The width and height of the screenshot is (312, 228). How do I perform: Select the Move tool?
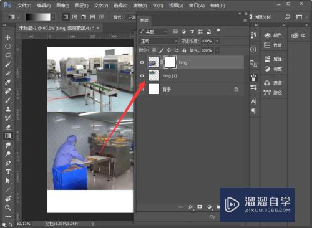(x=8, y=37)
